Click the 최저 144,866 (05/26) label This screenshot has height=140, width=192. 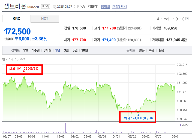point(138,118)
